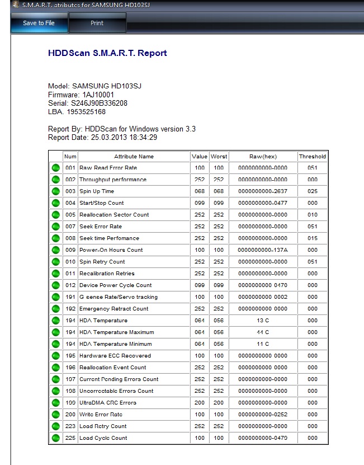Image resolution: width=364 pixels, height=465 pixels.
Task: Click green dot beside UltraDMA CRC Errors
Action: 55,403
